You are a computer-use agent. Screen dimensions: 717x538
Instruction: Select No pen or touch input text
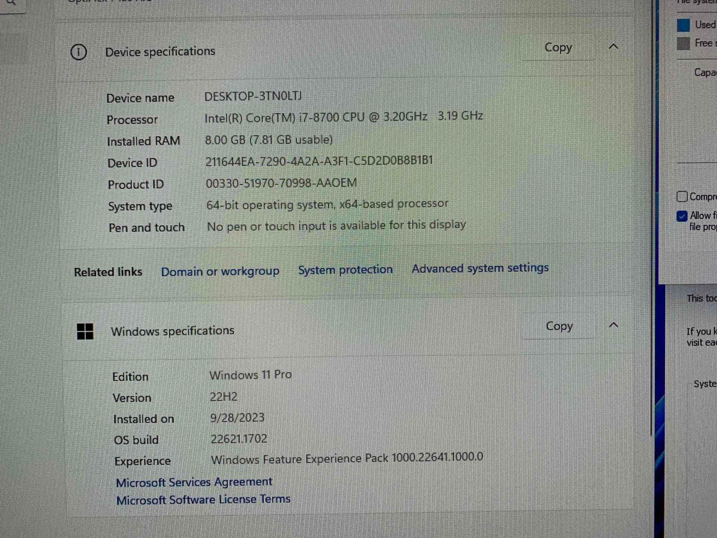pyautogui.click(x=336, y=226)
